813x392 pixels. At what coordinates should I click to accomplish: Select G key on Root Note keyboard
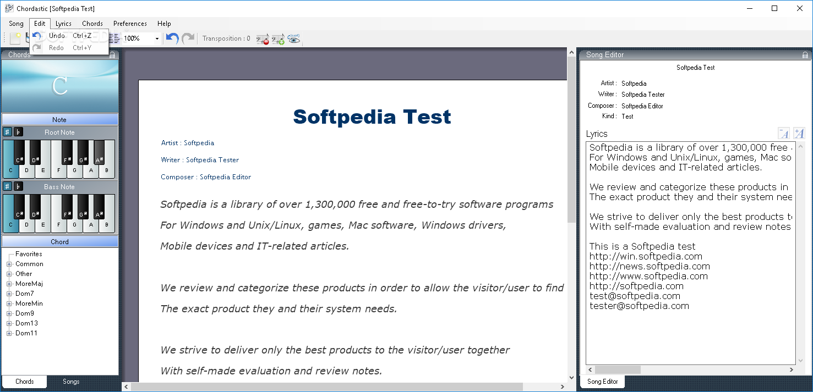pyautogui.click(x=75, y=171)
